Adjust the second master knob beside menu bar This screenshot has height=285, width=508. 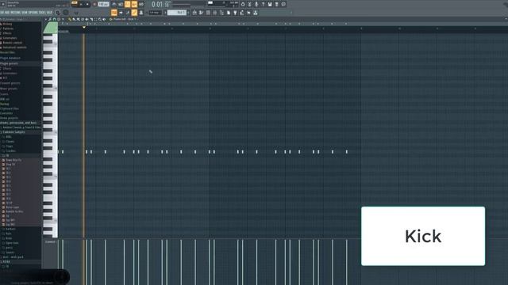[66, 13]
